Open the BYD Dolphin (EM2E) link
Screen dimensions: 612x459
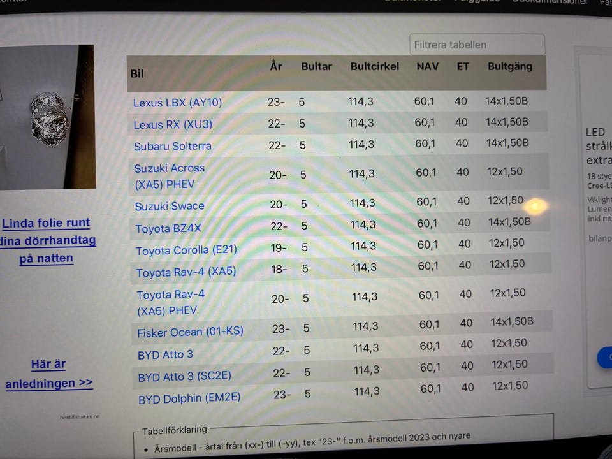[189, 398]
